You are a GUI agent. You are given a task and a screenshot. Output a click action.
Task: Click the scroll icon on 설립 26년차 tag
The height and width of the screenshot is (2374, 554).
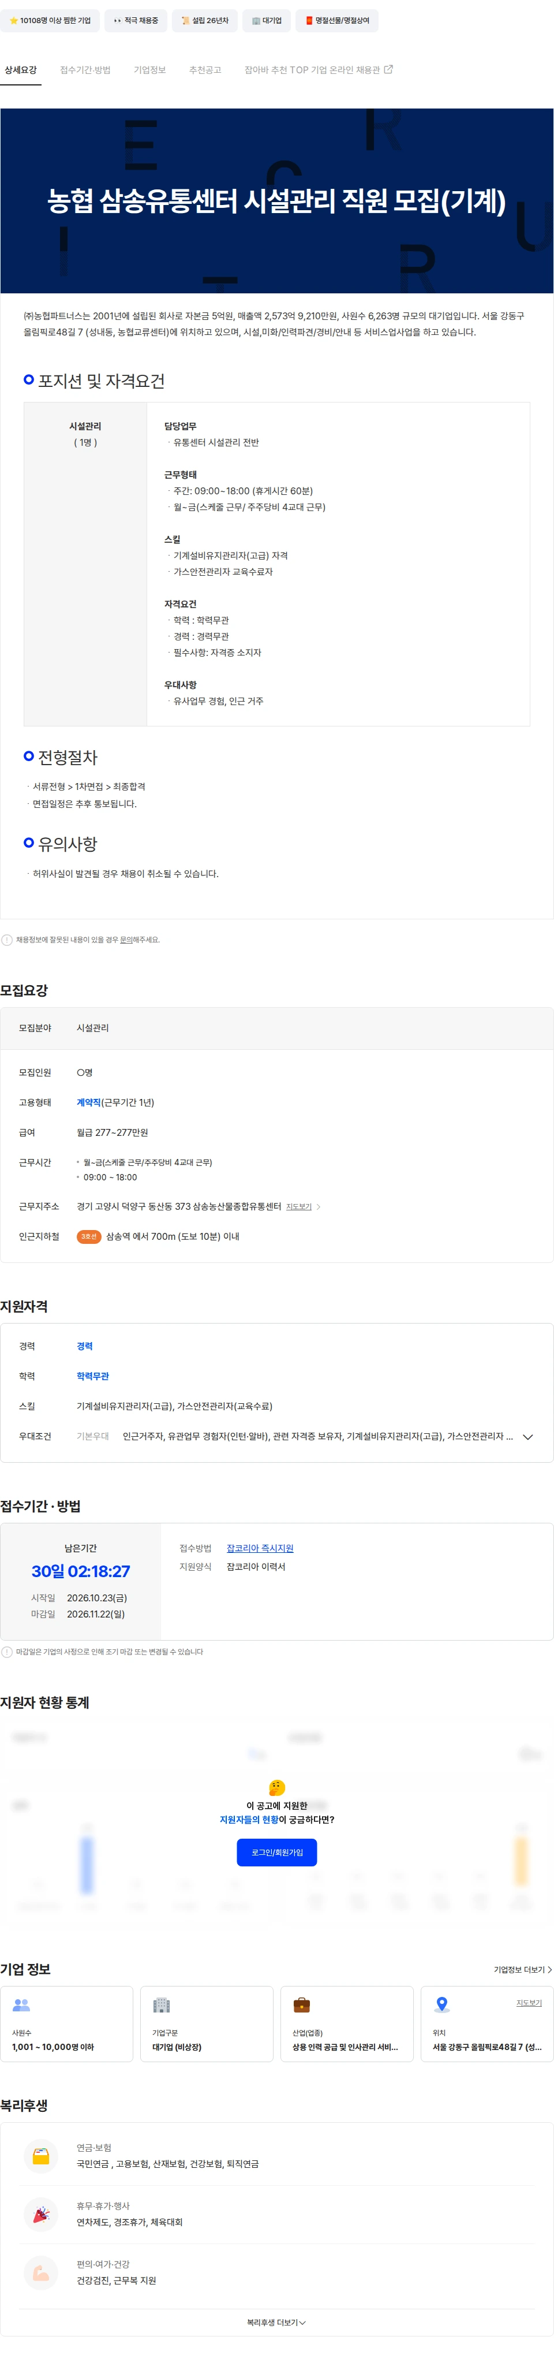186,20
